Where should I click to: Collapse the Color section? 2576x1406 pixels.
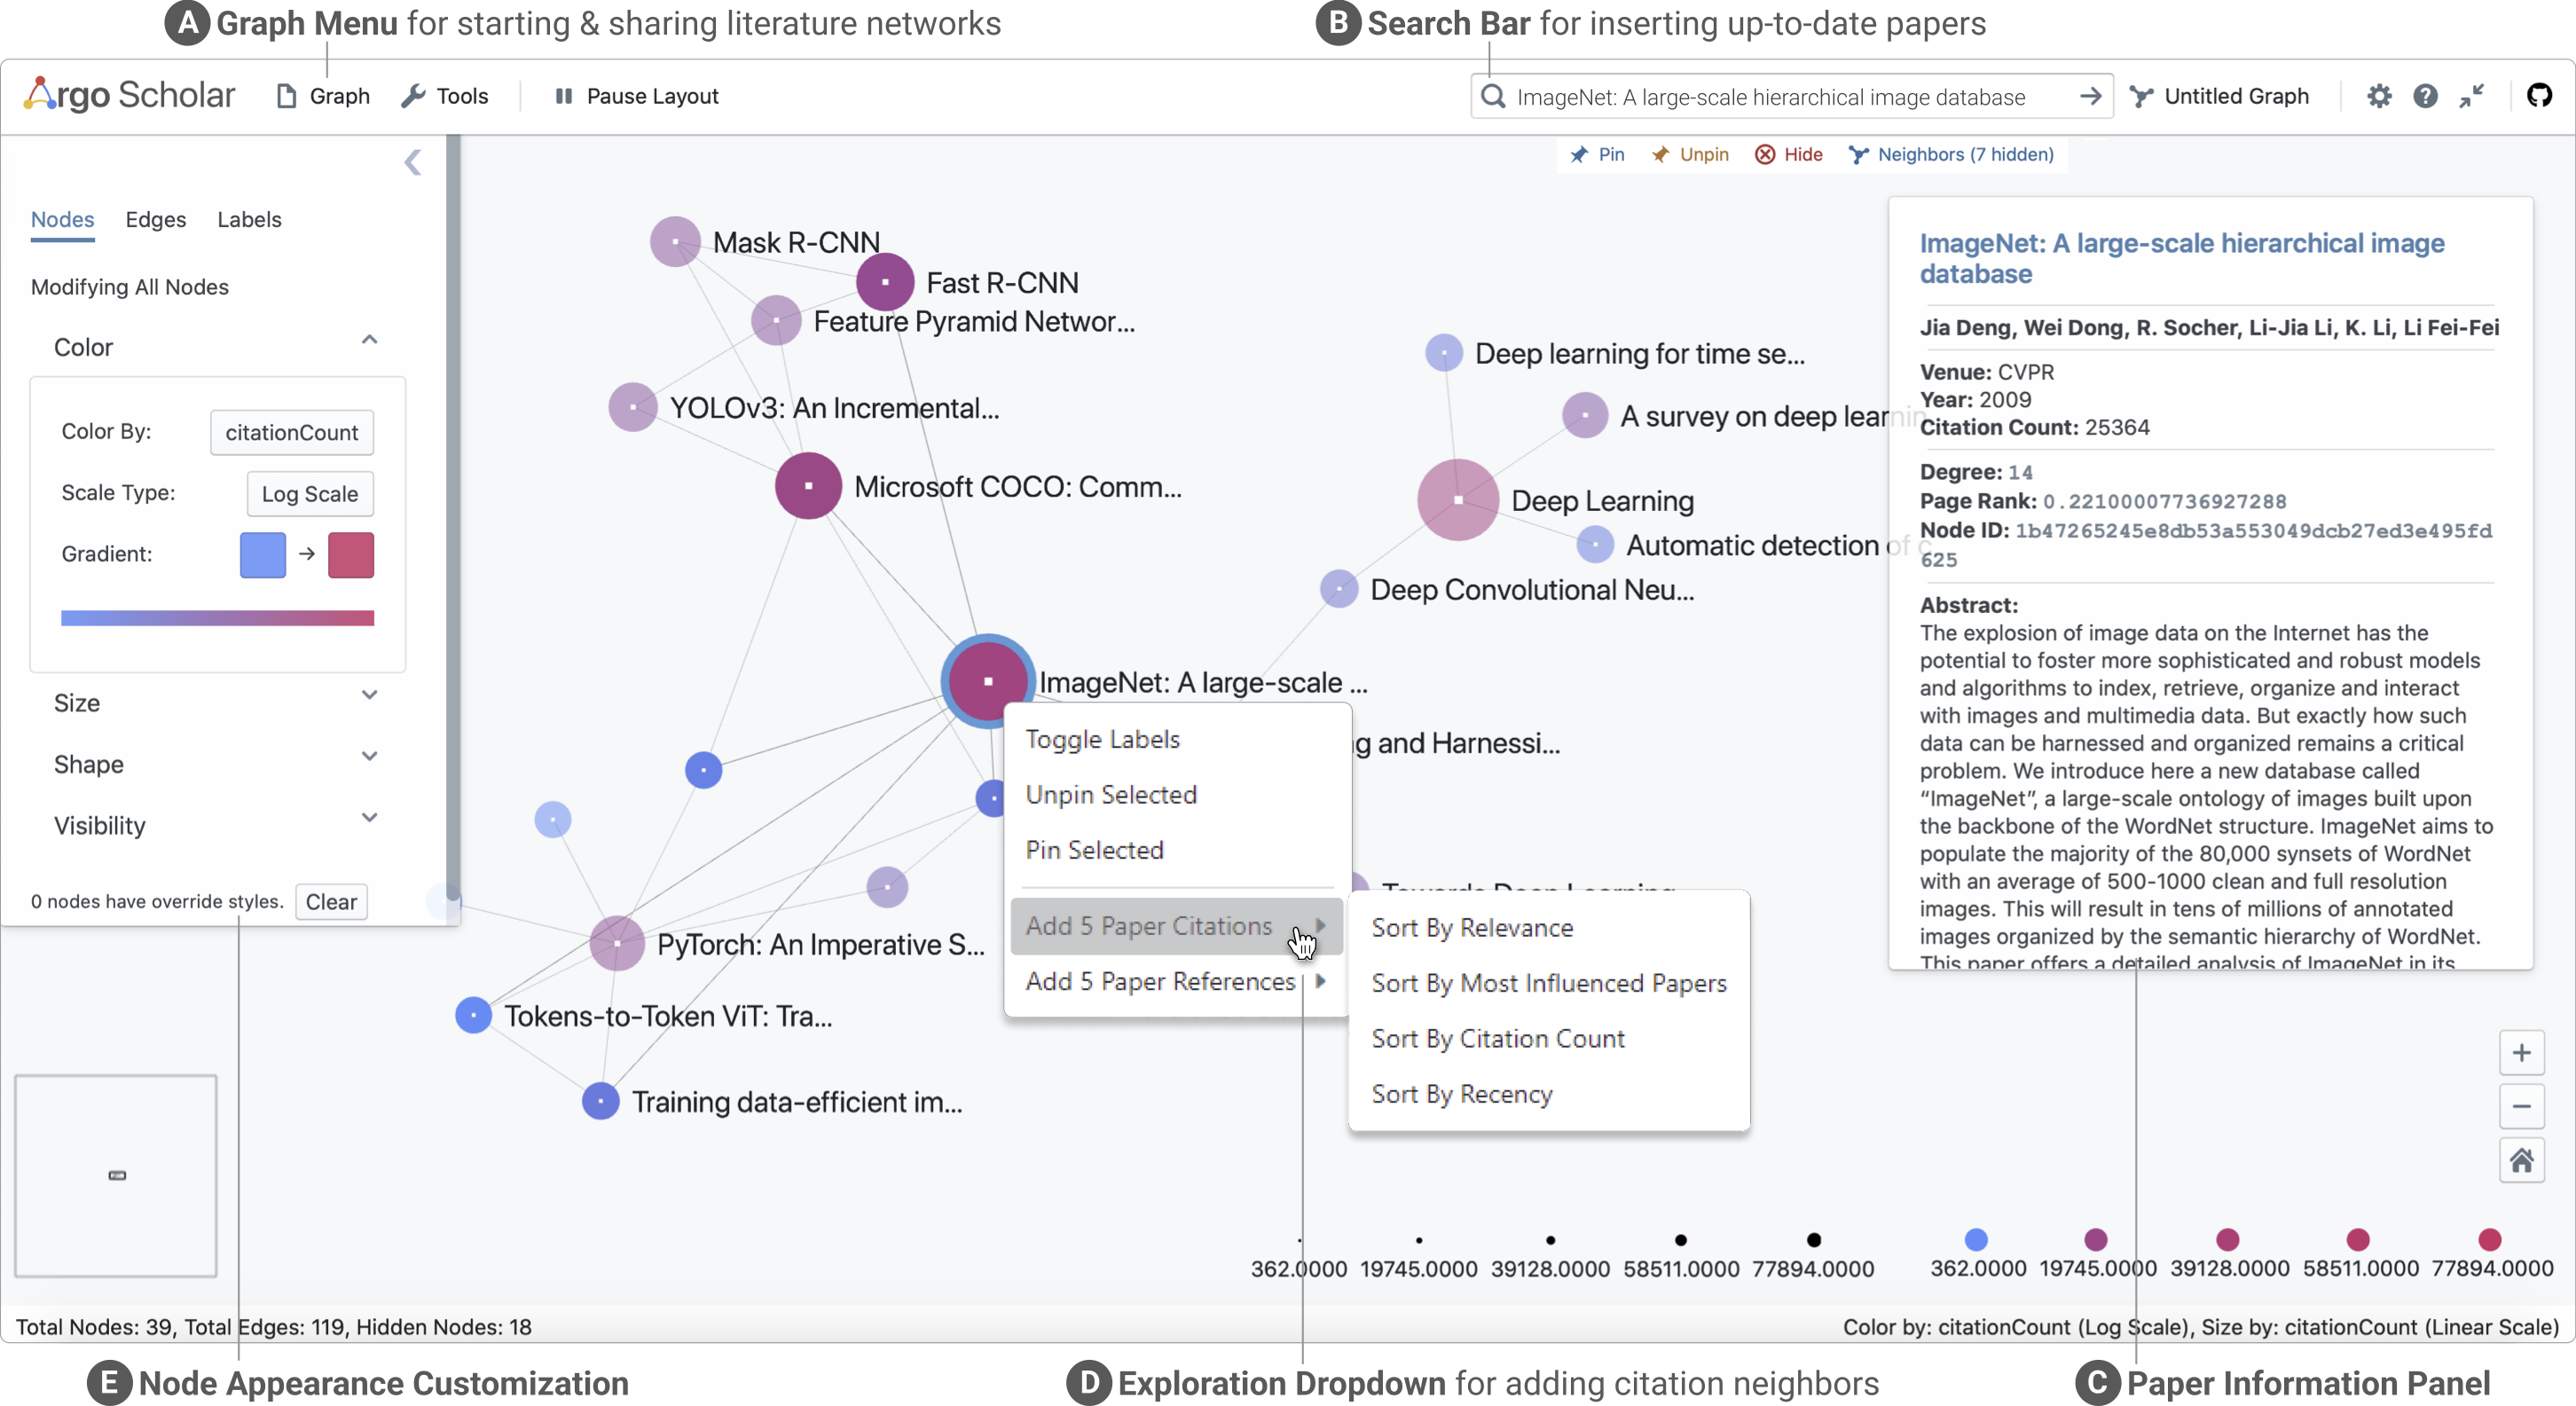click(216, 346)
